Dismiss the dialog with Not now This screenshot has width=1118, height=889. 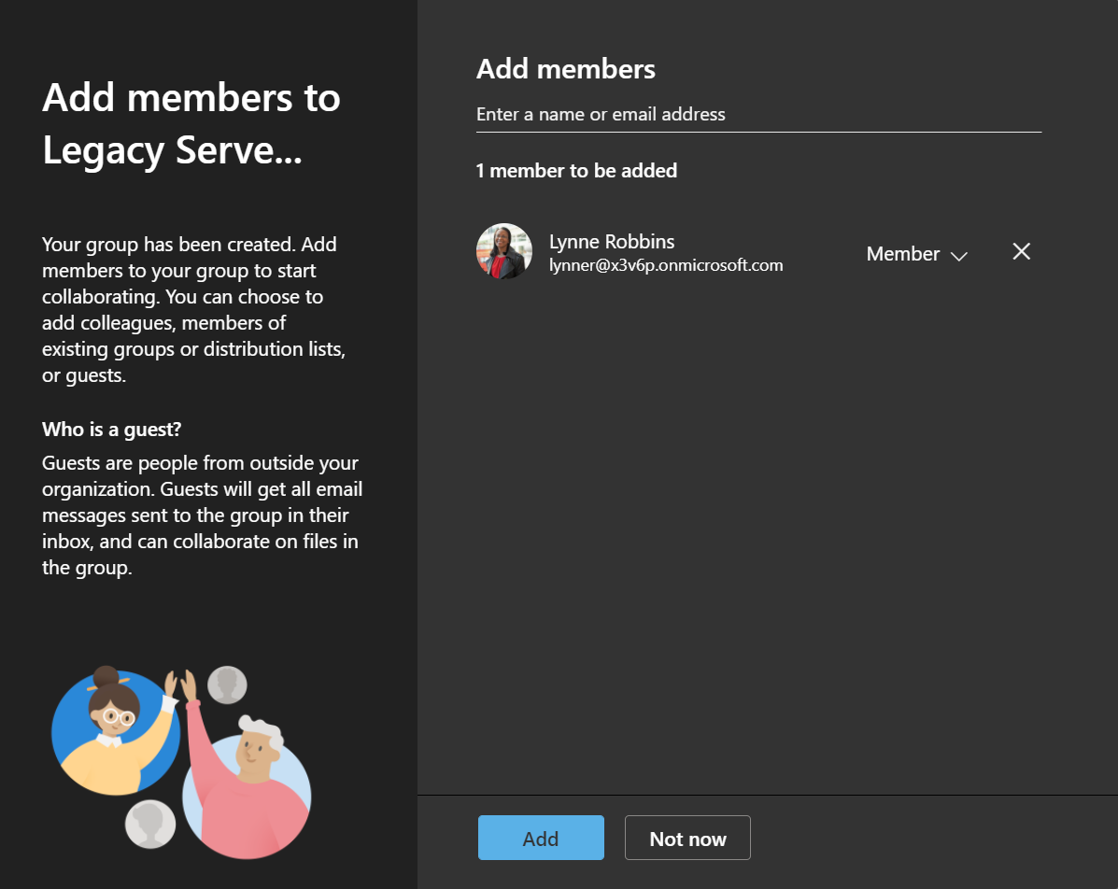pos(687,838)
